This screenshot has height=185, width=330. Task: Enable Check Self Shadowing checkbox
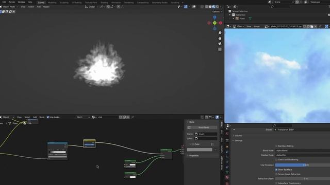[x=276, y=160]
